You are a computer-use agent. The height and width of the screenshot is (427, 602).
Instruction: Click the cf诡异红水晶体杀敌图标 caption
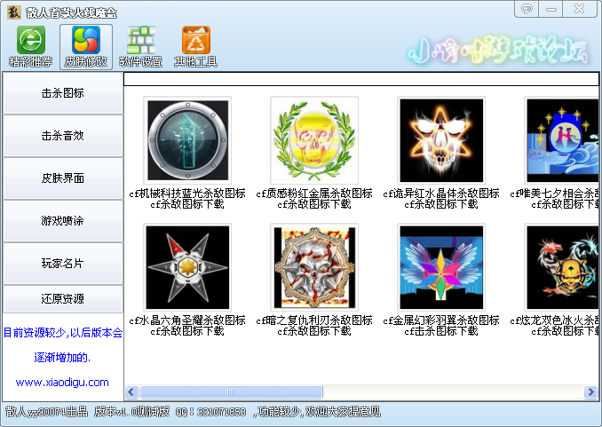click(x=441, y=194)
